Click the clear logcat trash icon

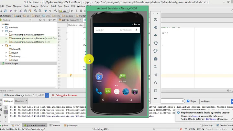pyautogui.click(x=6, y=107)
